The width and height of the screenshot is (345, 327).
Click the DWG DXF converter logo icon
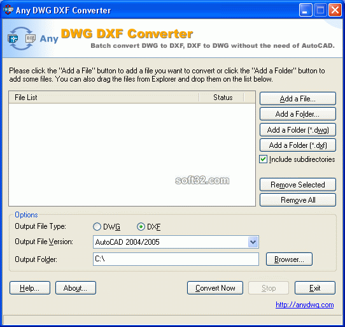point(22,38)
